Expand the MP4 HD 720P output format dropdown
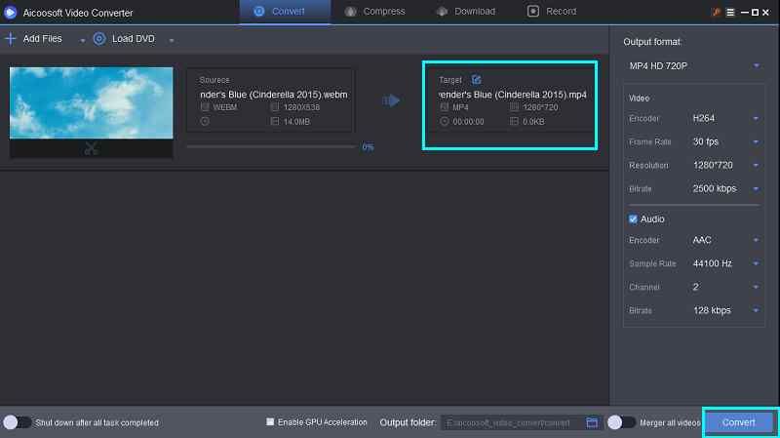The image size is (780, 438). pos(693,65)
